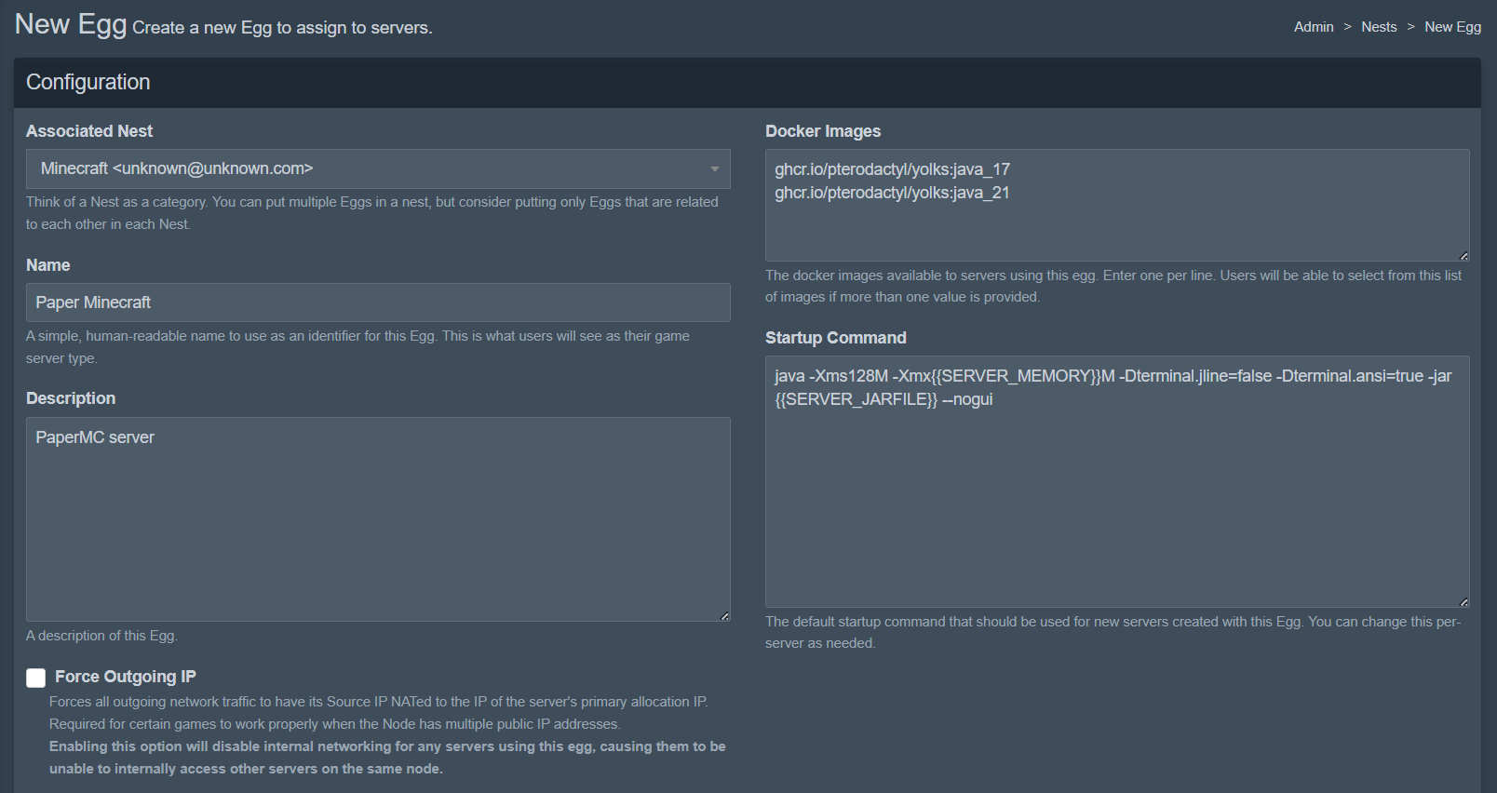Click the Startup Command text area
Screen dimensions: 1497x793
[x=1117, y=482]
